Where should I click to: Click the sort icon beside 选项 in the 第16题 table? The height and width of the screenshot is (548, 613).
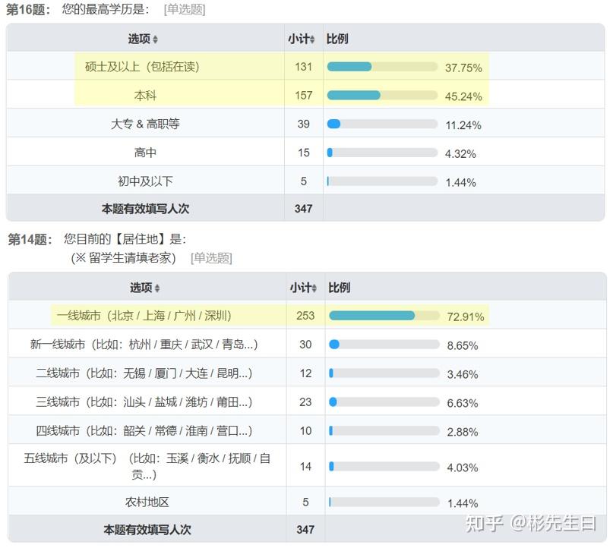(x=156, y=39)
